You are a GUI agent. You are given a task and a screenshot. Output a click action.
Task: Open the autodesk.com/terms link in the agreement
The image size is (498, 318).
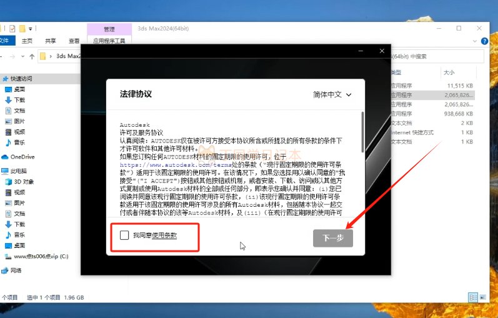click(176, 165)
